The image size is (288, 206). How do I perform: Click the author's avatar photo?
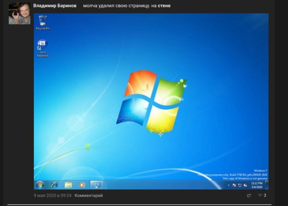pyautogui.click(x=20, y=14)
